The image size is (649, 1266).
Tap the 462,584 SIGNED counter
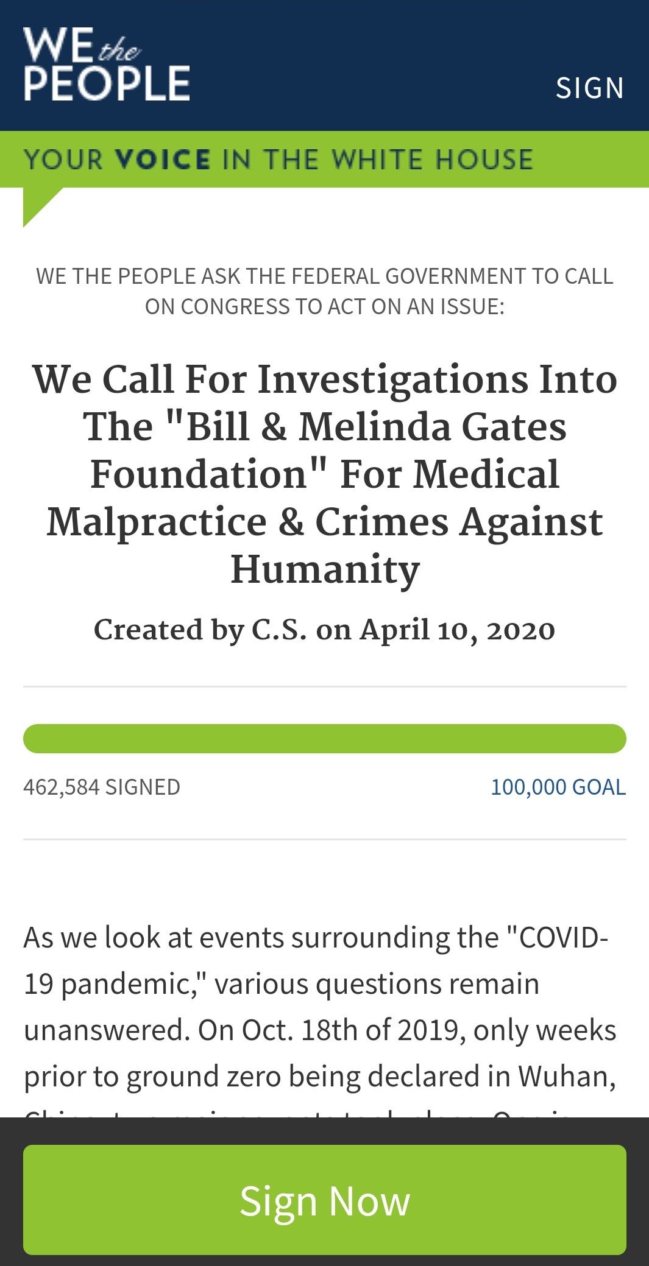pos(102,787)
